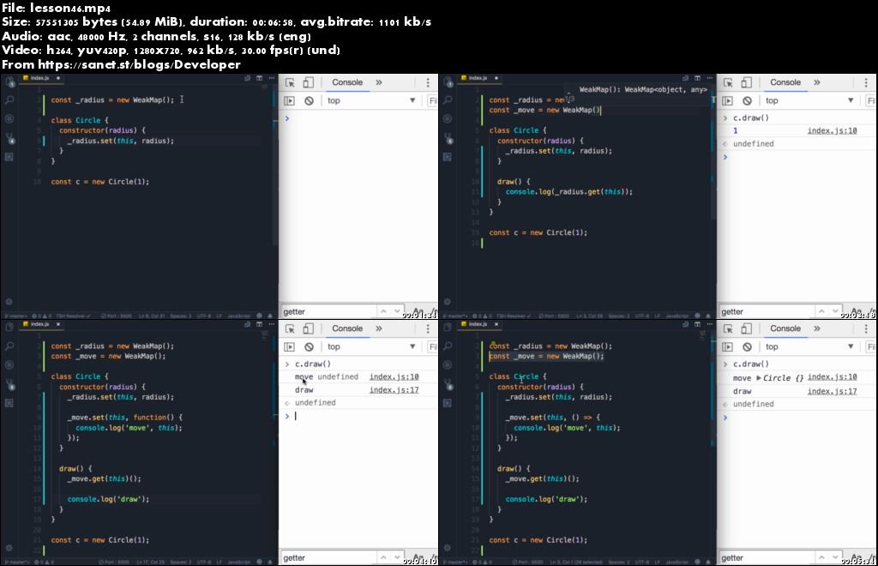Focus the 'getter' search field in the frame logging 1
The width and height of the screenshot is (878, 566).
pos(766,311)
